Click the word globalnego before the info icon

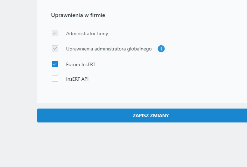(140, 49)
